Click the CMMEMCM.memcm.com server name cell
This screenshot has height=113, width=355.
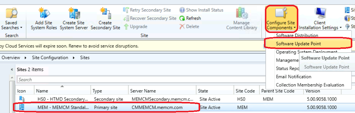(x=157, y=107)
